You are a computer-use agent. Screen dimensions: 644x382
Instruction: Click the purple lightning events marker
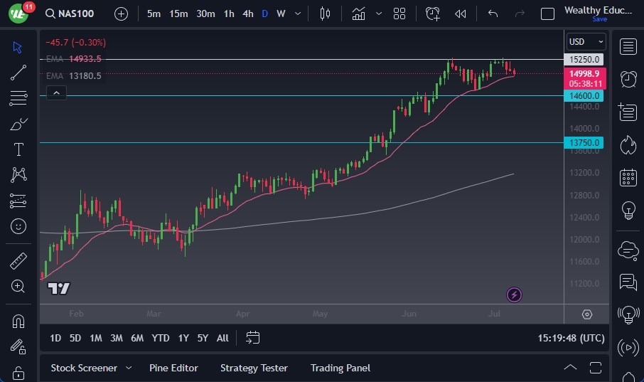pyautogui.click(x=514, y=295)
